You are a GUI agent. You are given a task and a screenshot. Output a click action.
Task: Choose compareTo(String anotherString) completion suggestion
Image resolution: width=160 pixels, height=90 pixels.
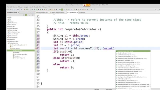[133, 62]
